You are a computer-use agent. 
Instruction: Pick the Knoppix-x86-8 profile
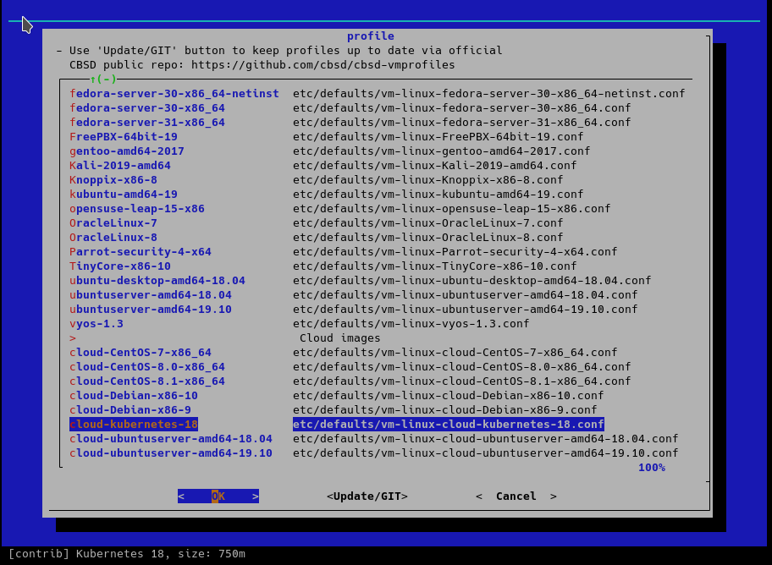pyautogui.click(x=113, y=179)
